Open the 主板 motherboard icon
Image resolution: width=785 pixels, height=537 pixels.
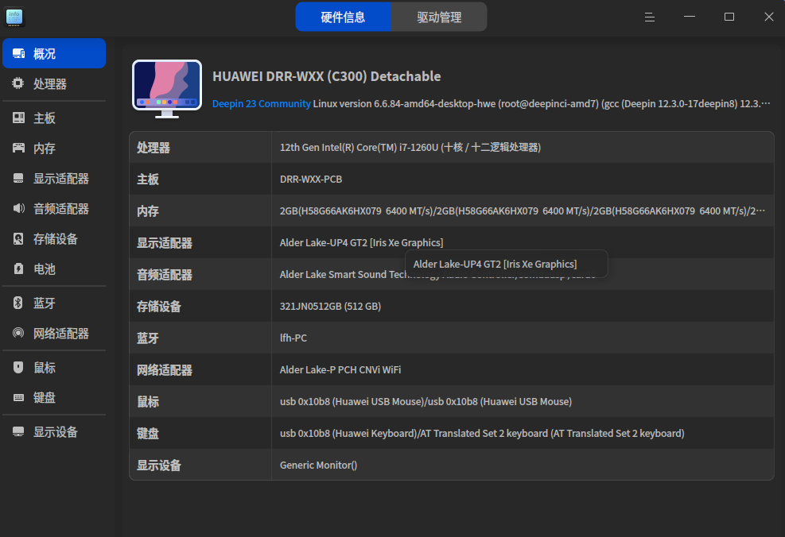pos(18,118)
